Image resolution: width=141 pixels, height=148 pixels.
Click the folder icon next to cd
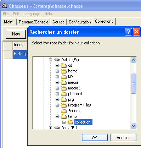click(64, 65)
